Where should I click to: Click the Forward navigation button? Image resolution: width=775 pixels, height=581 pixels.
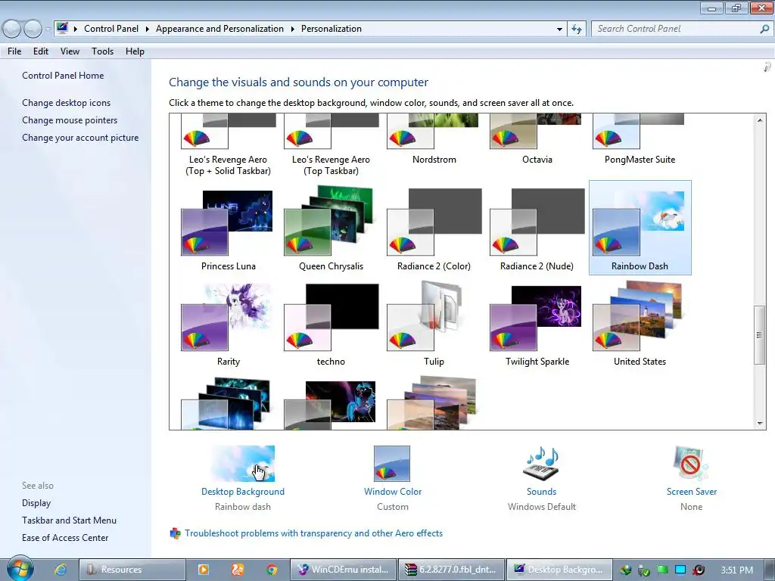(x=33, y=30)
